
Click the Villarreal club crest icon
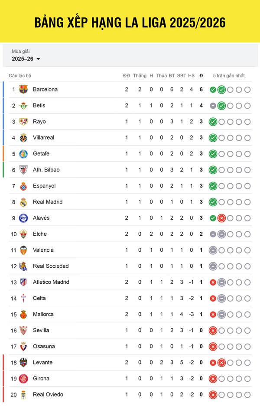(23, 138)
